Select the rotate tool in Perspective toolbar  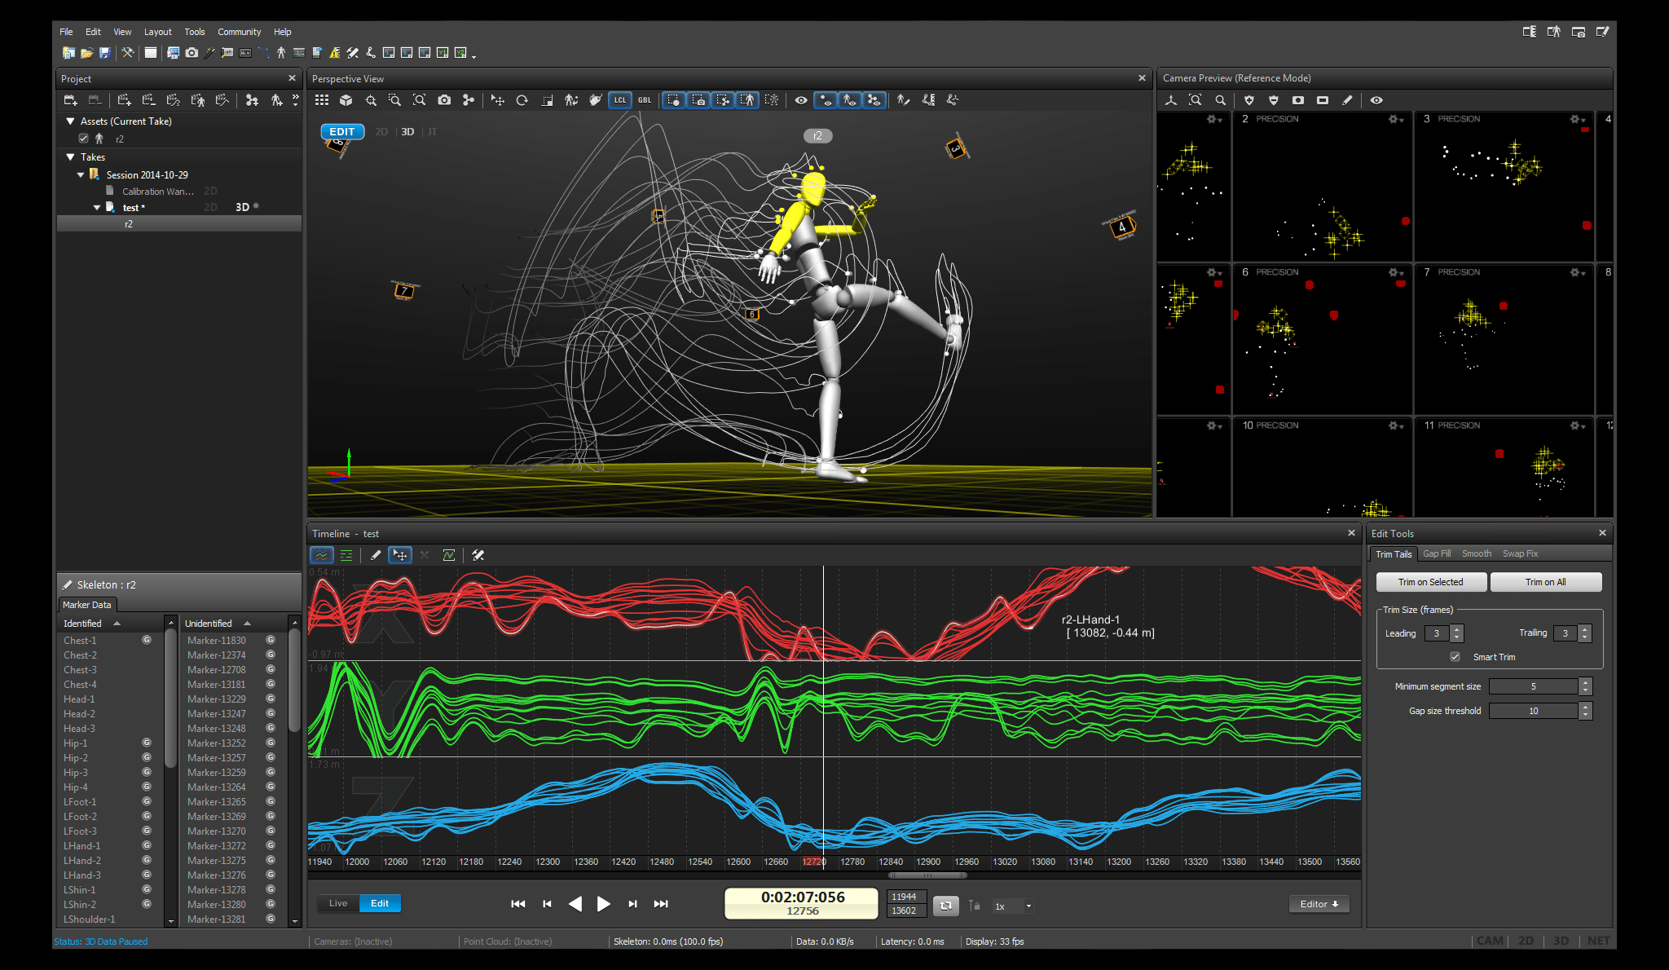click(522, 100)
